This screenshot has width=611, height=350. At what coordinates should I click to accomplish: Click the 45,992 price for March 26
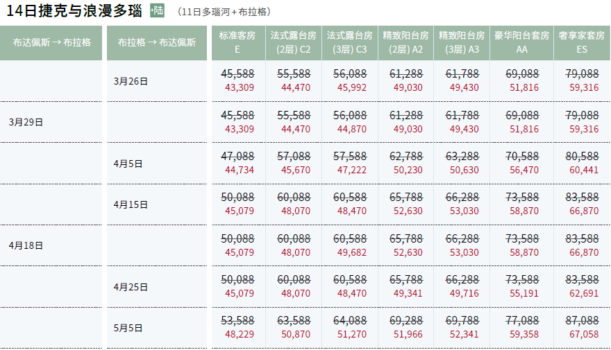pyautogui.click(x=351, y=88)
